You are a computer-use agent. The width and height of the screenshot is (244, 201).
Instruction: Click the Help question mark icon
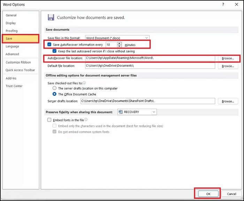(223, 5)
